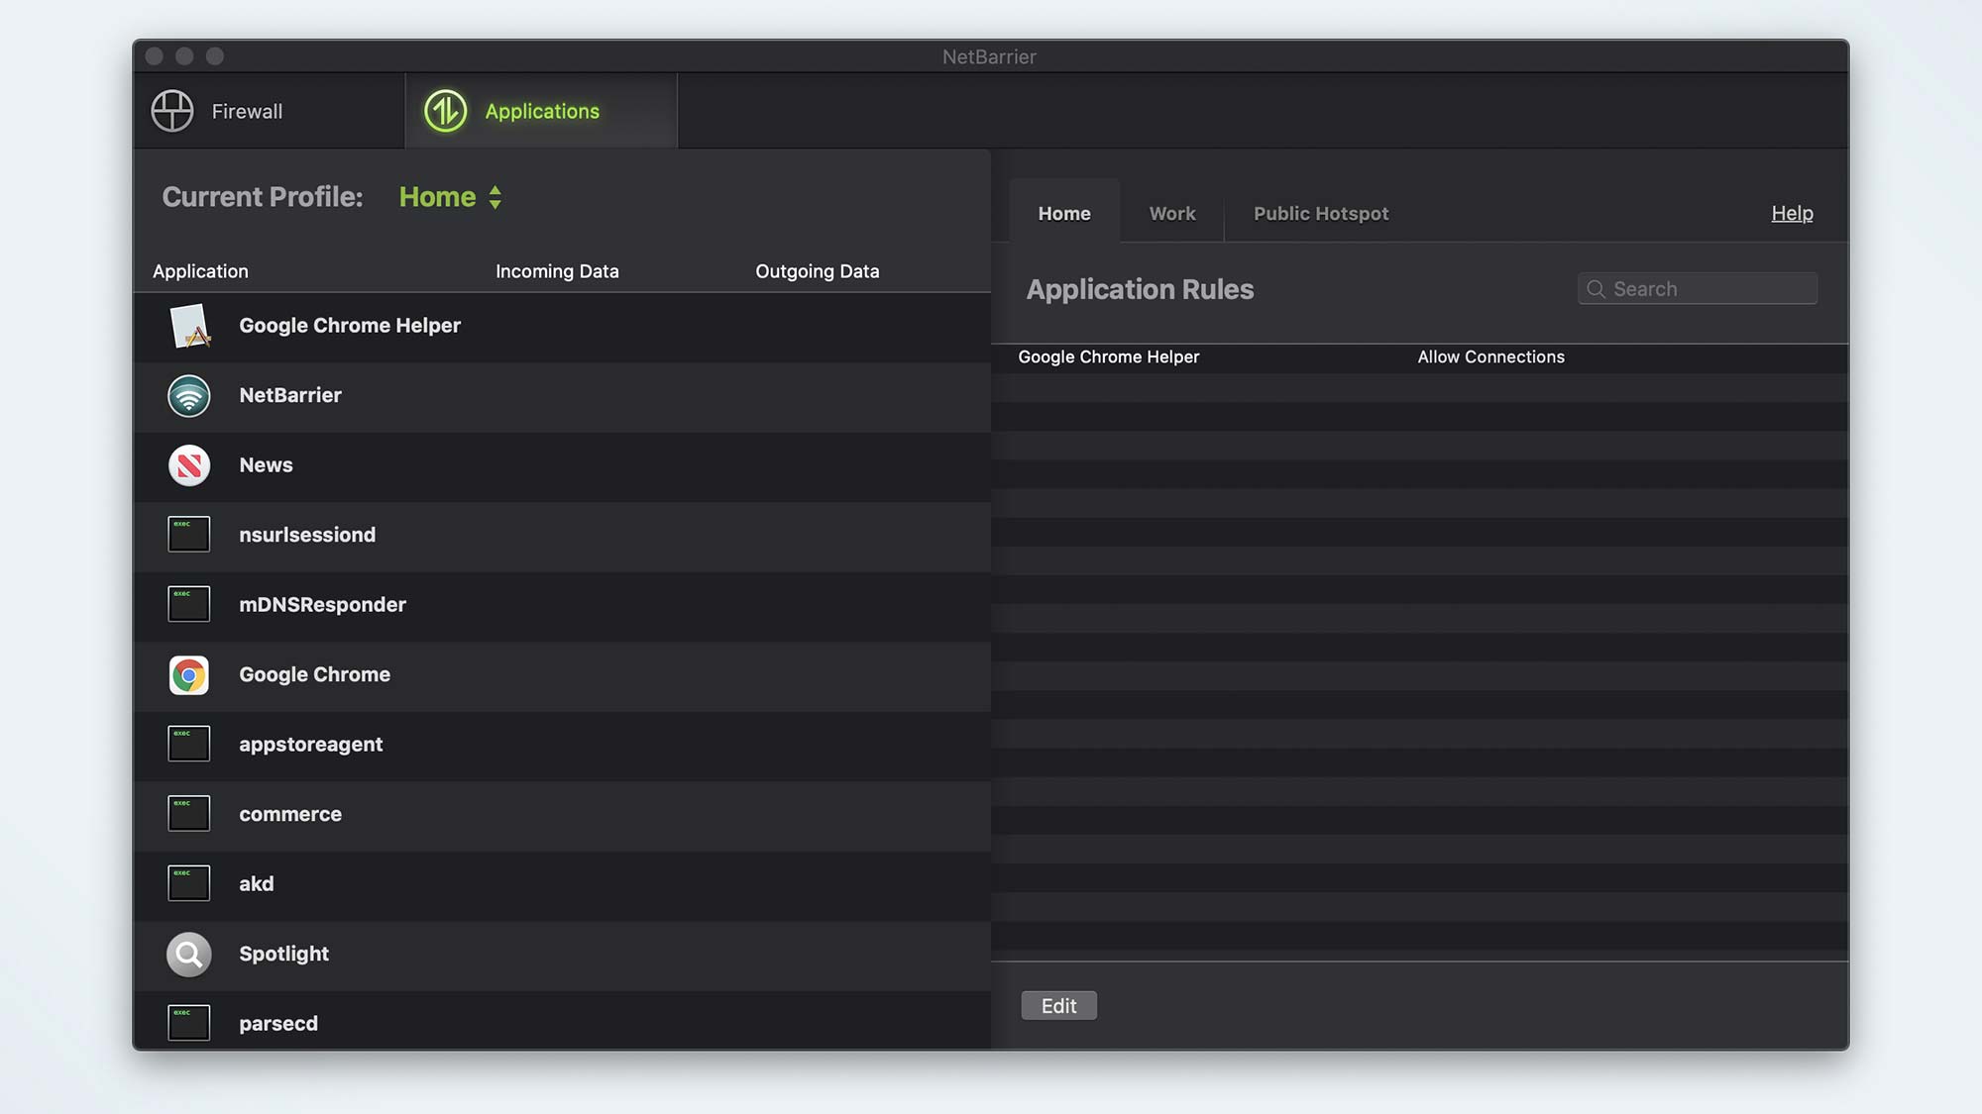Click the Google Chrome Helper app icon
Screen dimensions: 1982x1114
click(189, 325)
